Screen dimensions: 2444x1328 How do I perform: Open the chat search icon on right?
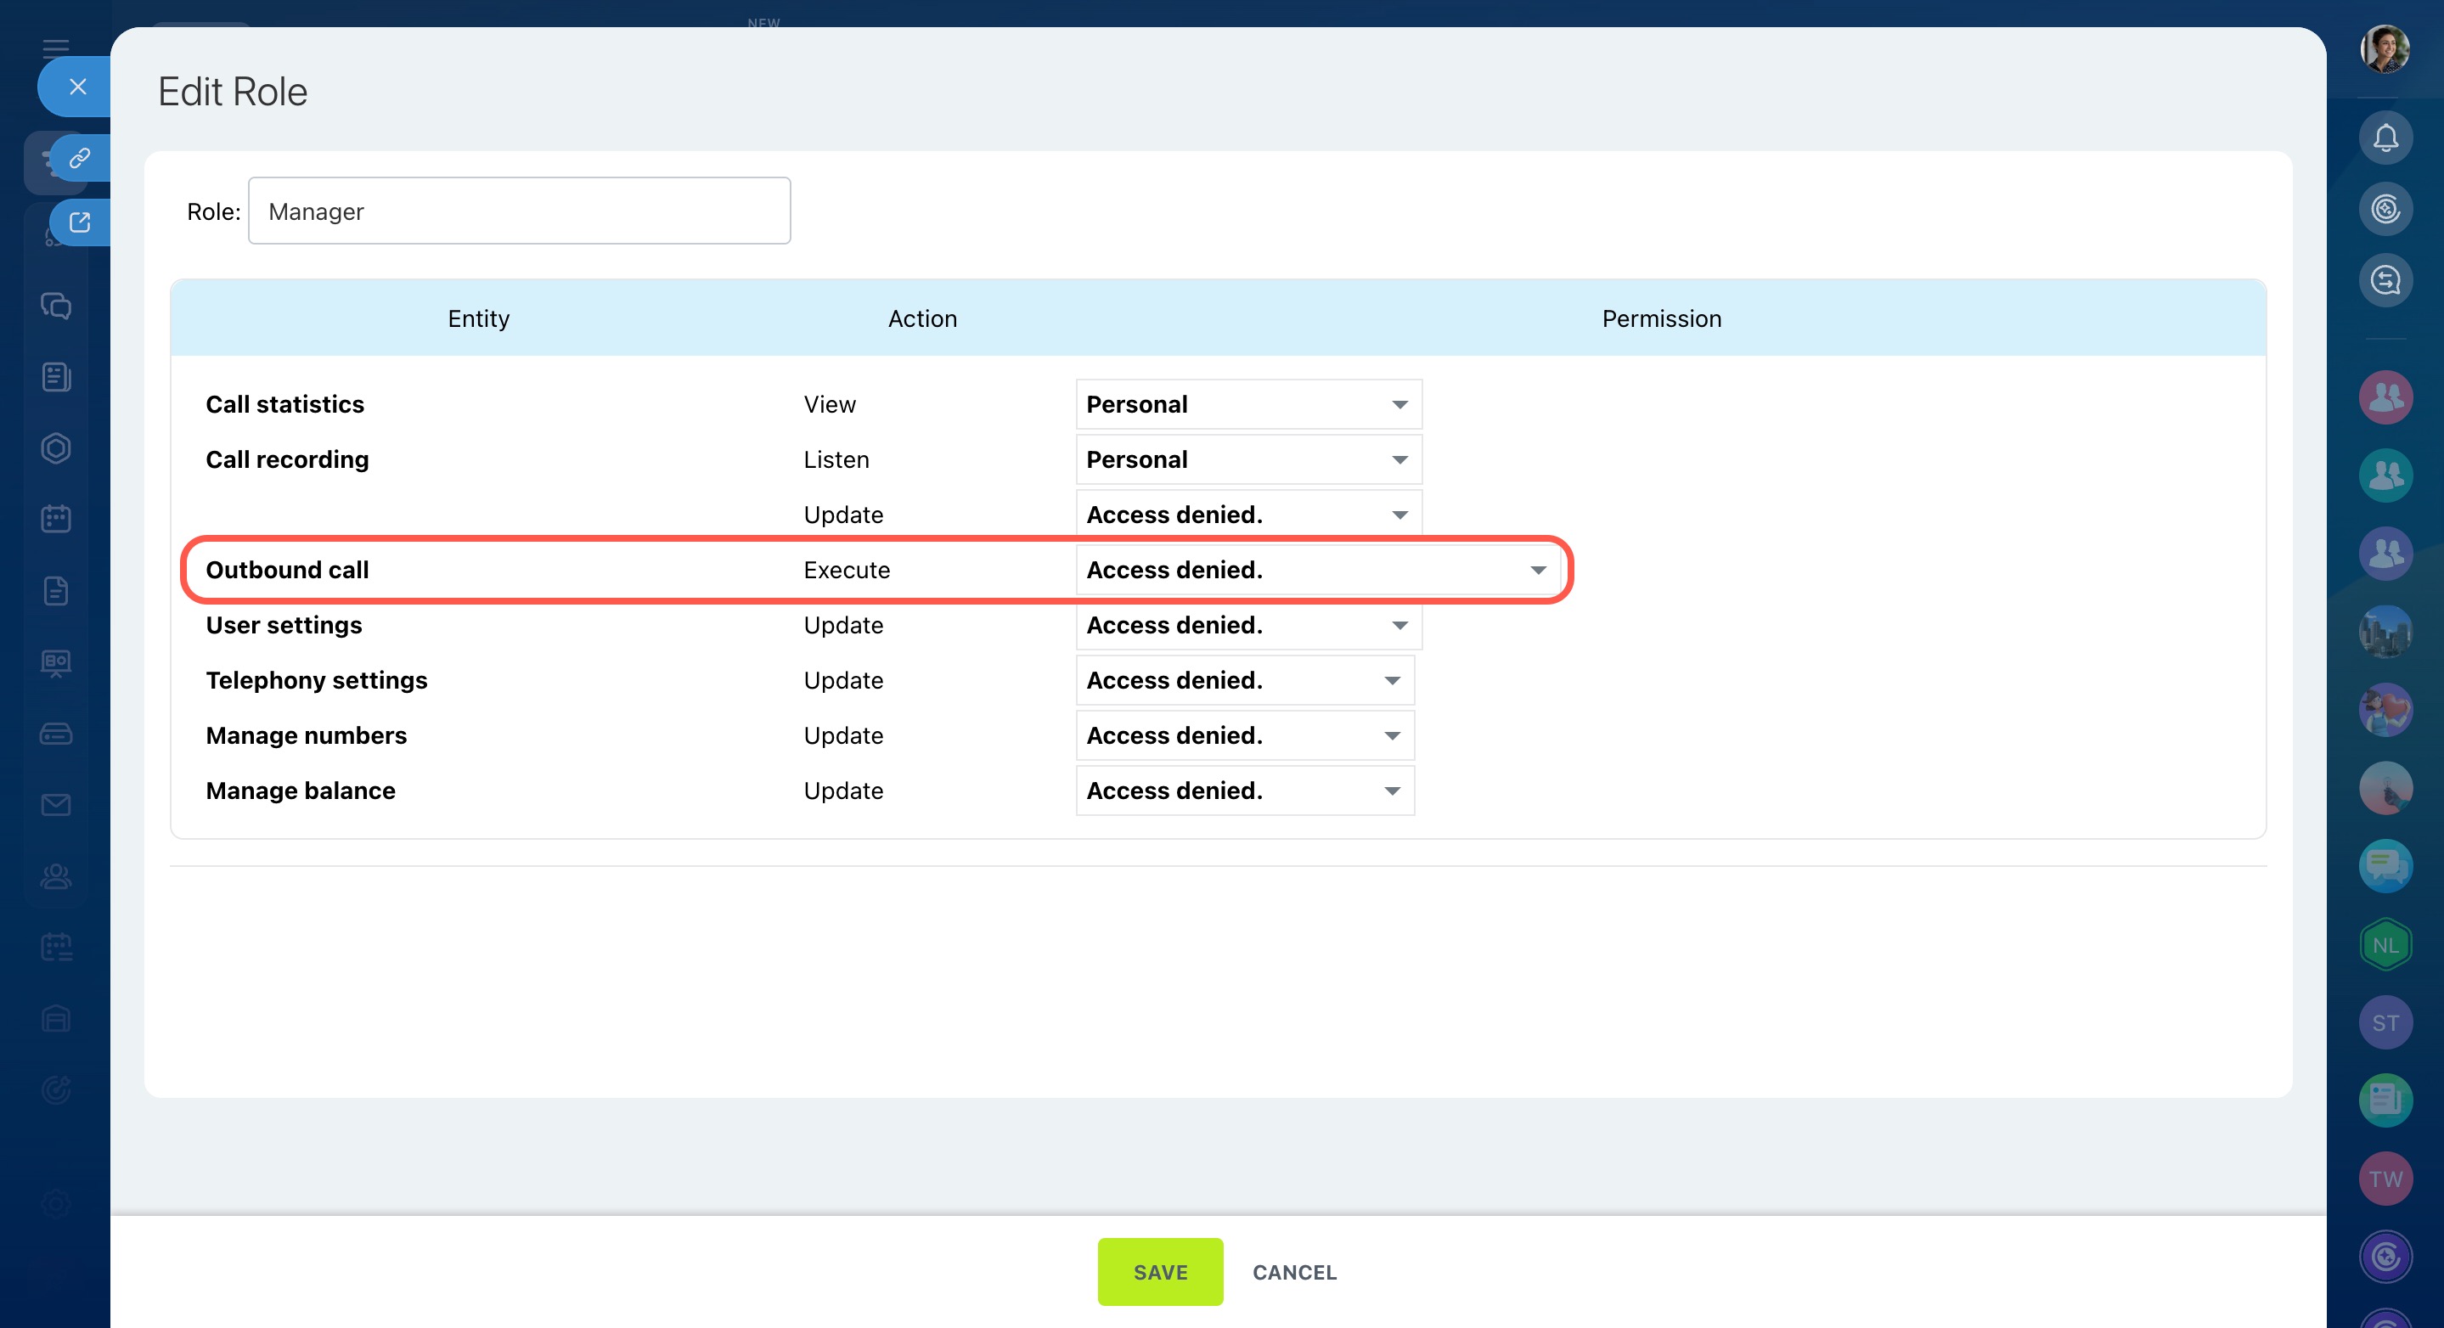(x=2385, y=280)
